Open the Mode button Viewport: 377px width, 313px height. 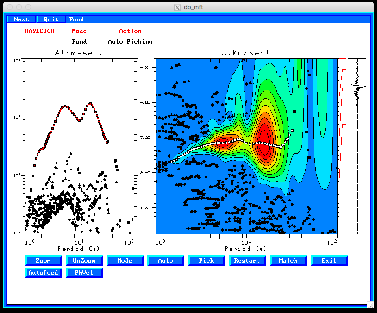[x=125, y=261]
